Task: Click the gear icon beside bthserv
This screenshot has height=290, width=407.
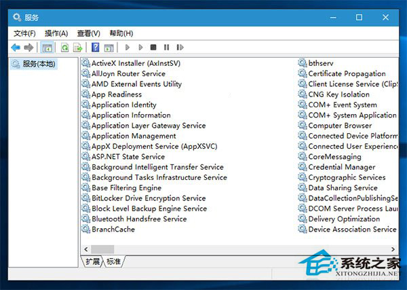Action: 303,62
